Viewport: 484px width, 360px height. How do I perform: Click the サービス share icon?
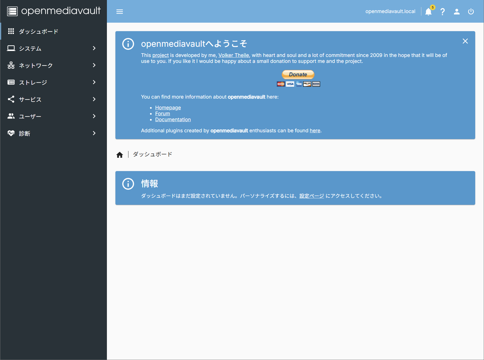click(11, 99)
